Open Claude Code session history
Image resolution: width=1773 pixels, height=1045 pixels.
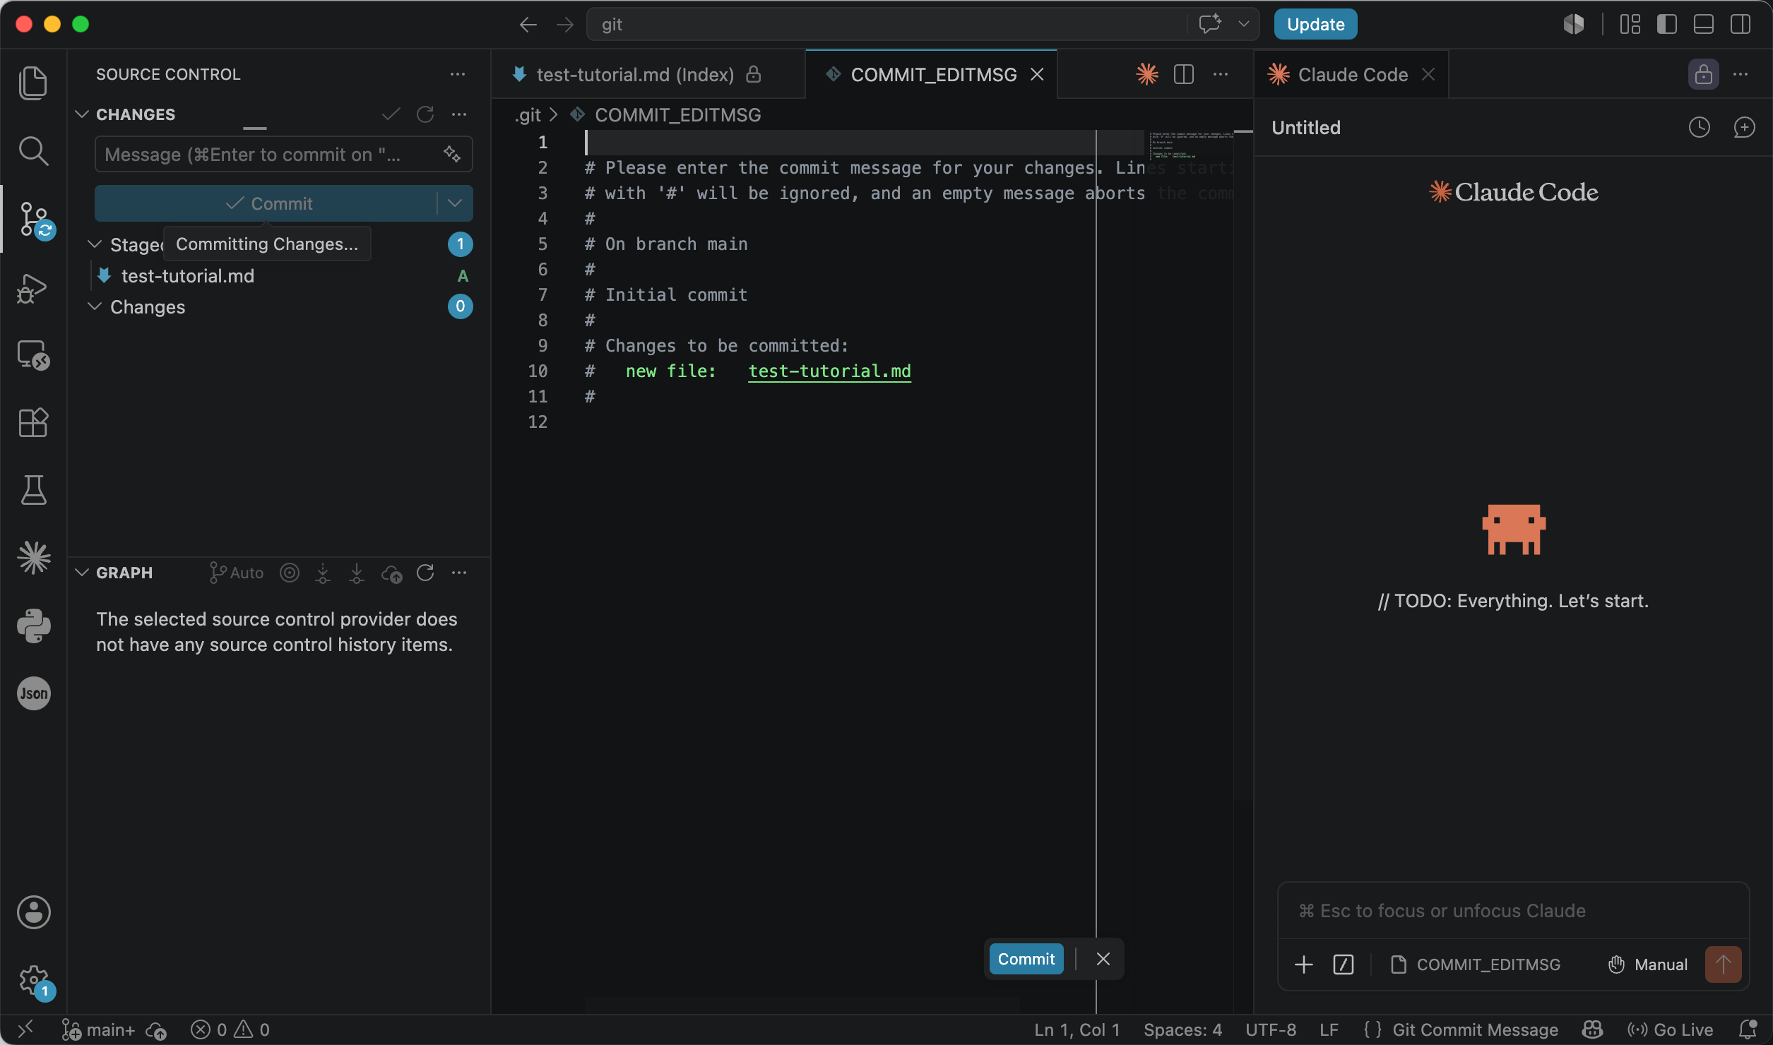tap(1700, 127)
